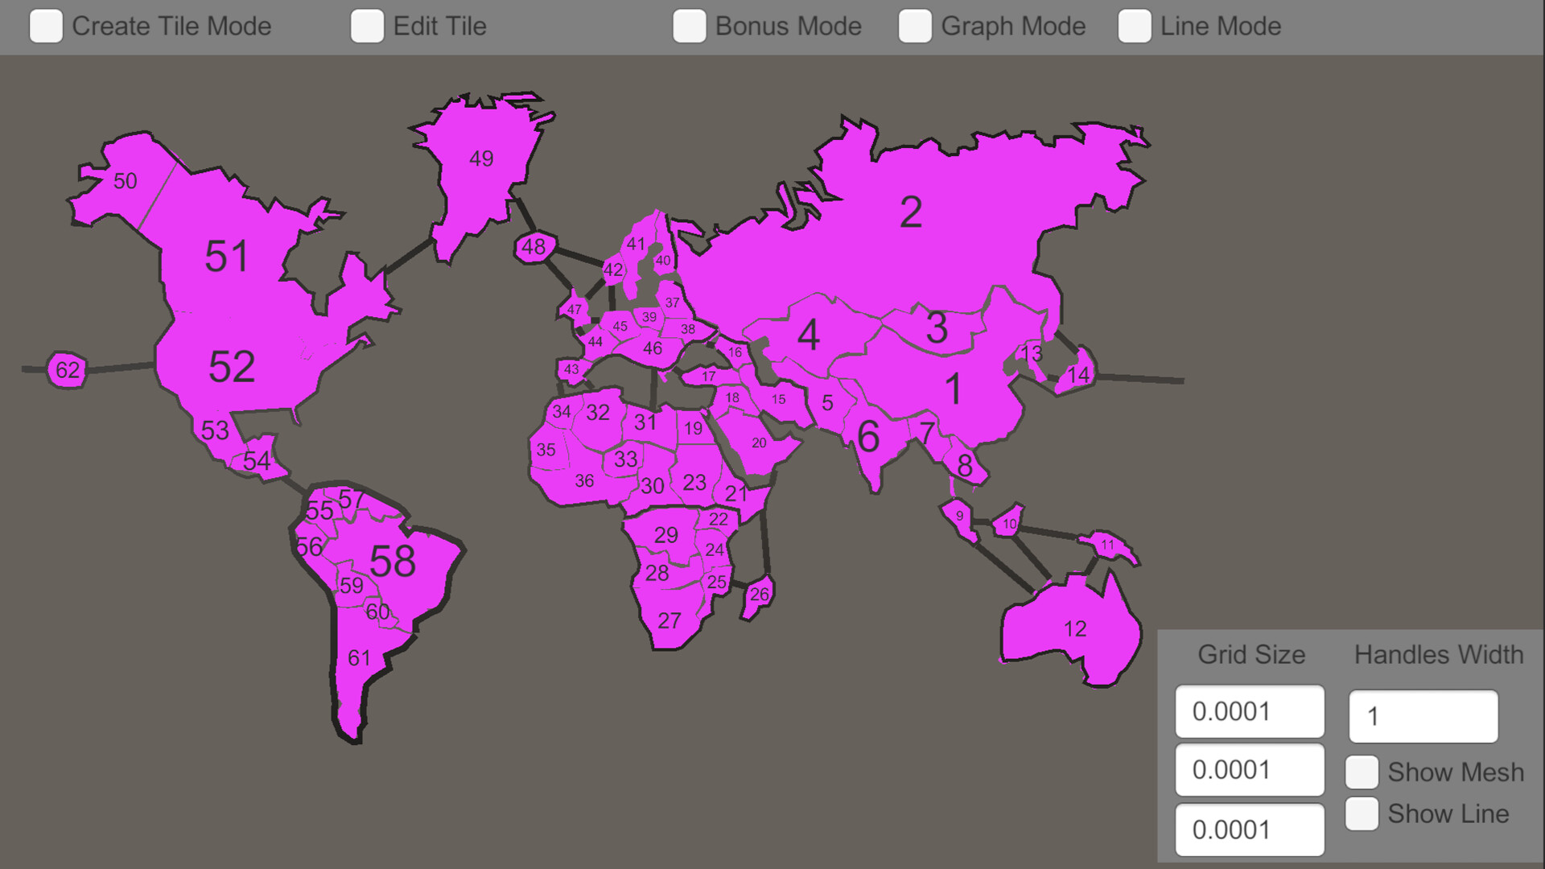Select the small island tile 62

coord(67,370)
